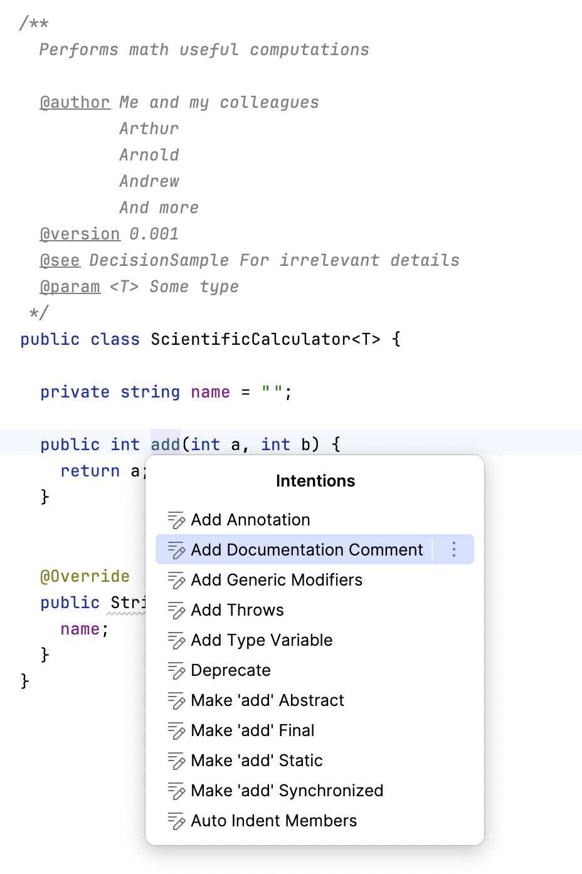Select the Deprecate intention

(231, 670)
